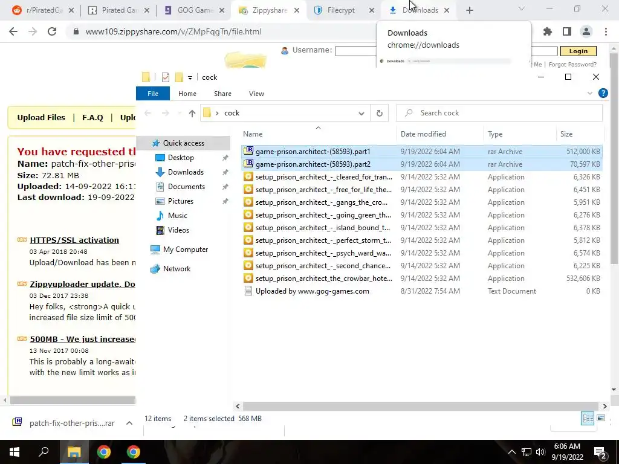Open the Chrome three-dot menu
The height and width of the screenshot is (464, 619).
606,31
